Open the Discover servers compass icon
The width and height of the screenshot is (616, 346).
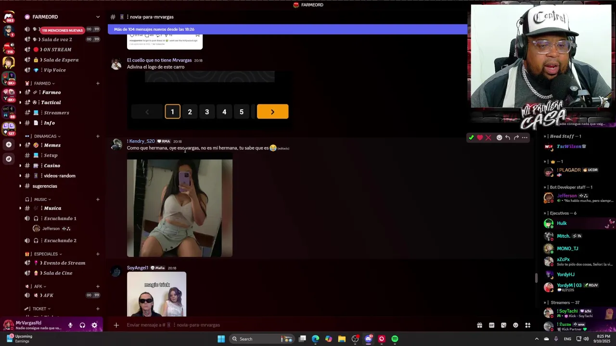[x=9, y=159]
